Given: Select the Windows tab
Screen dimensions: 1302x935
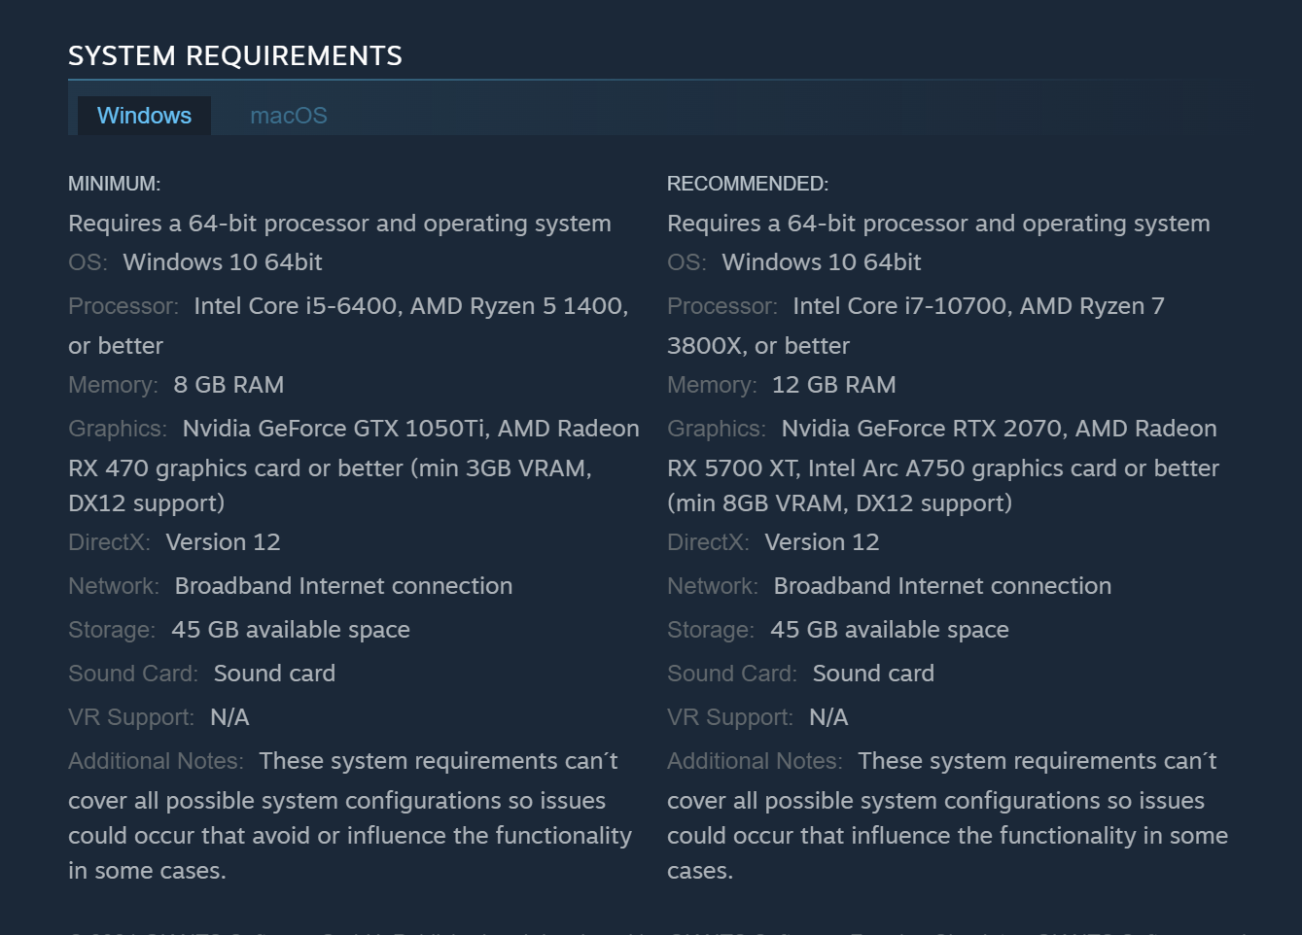Looking at the screenshot, I should click(x=143, y=115).
